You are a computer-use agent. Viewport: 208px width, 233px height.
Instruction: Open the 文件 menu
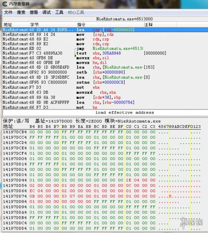[8, 12]
